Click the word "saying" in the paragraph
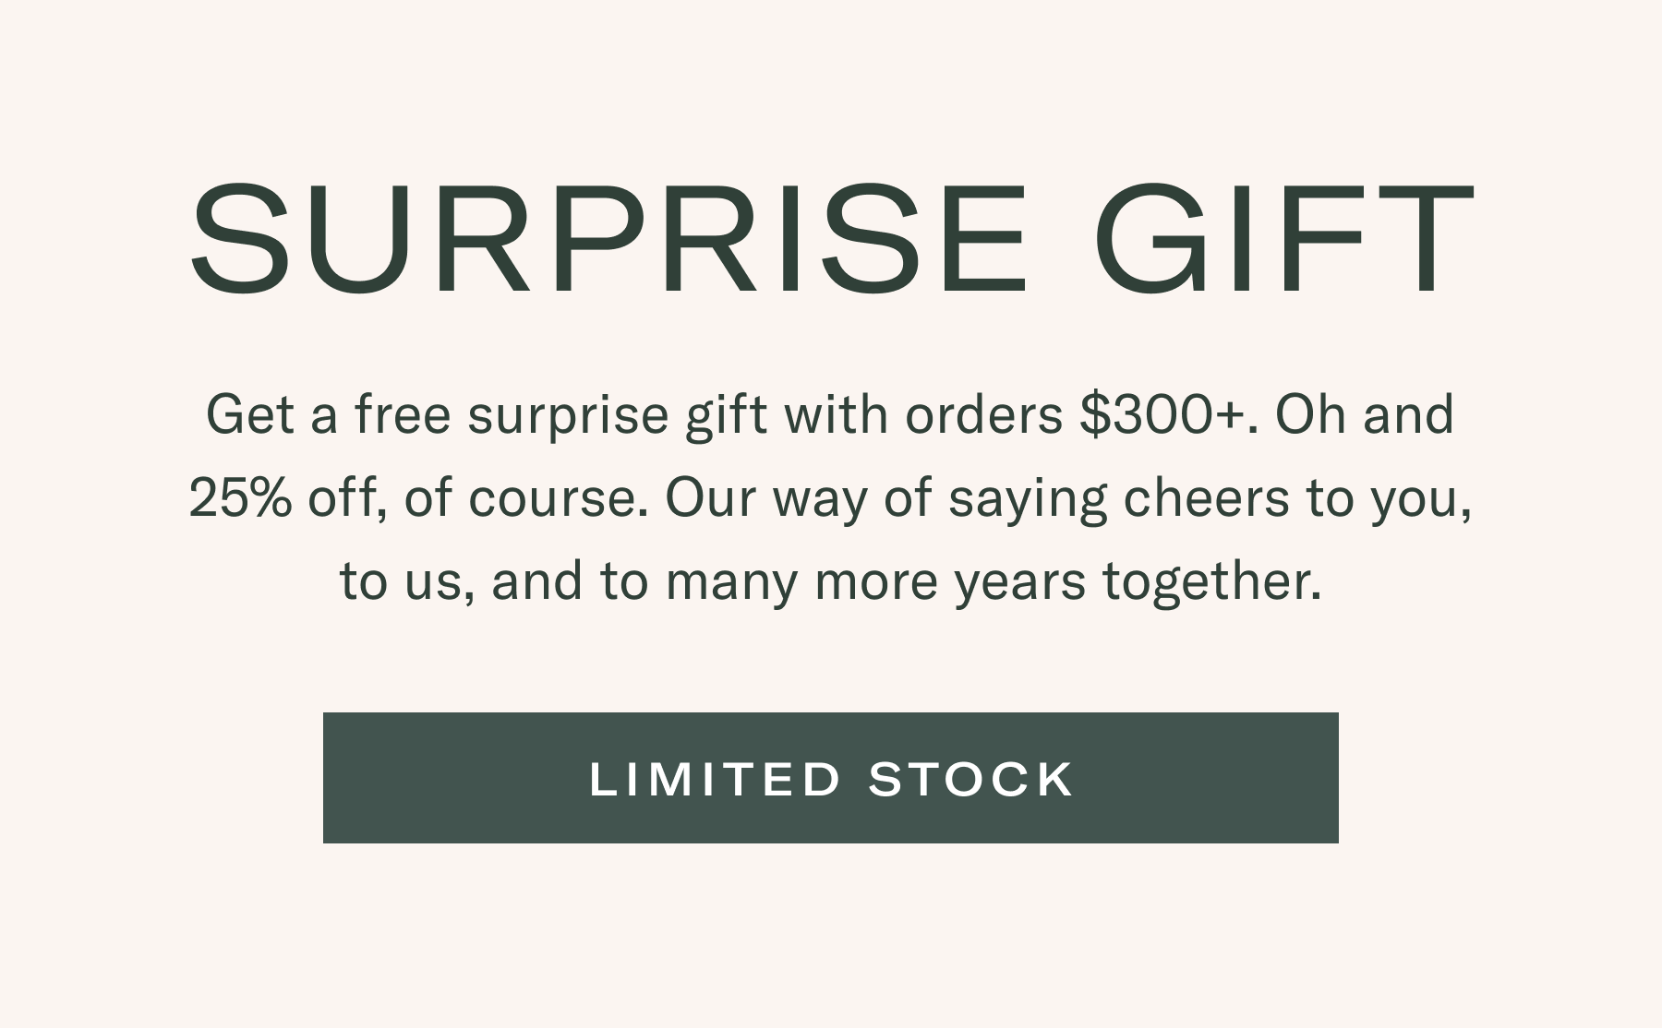 [x=1028, y=498]
